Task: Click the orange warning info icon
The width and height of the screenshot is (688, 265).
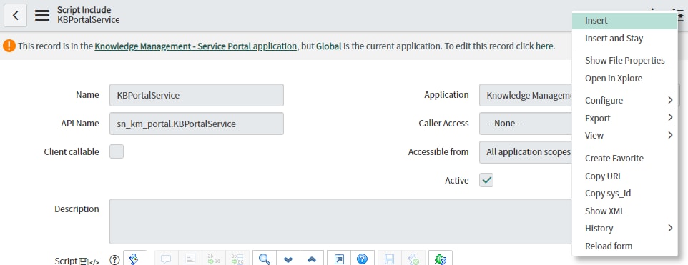Action: [9, 46]
